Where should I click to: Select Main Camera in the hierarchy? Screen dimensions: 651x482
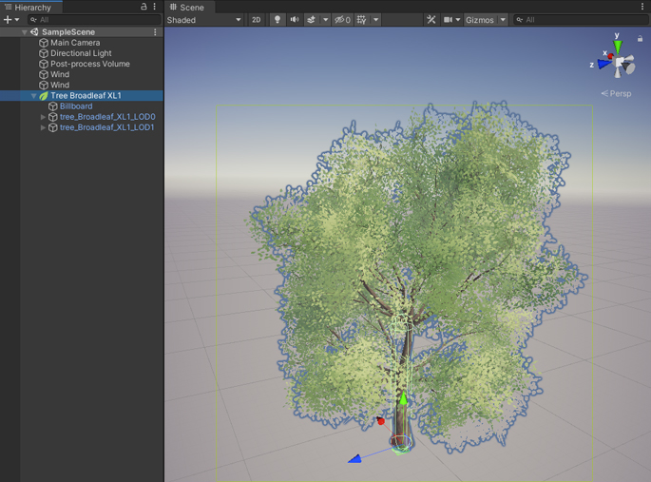(75, 43)
